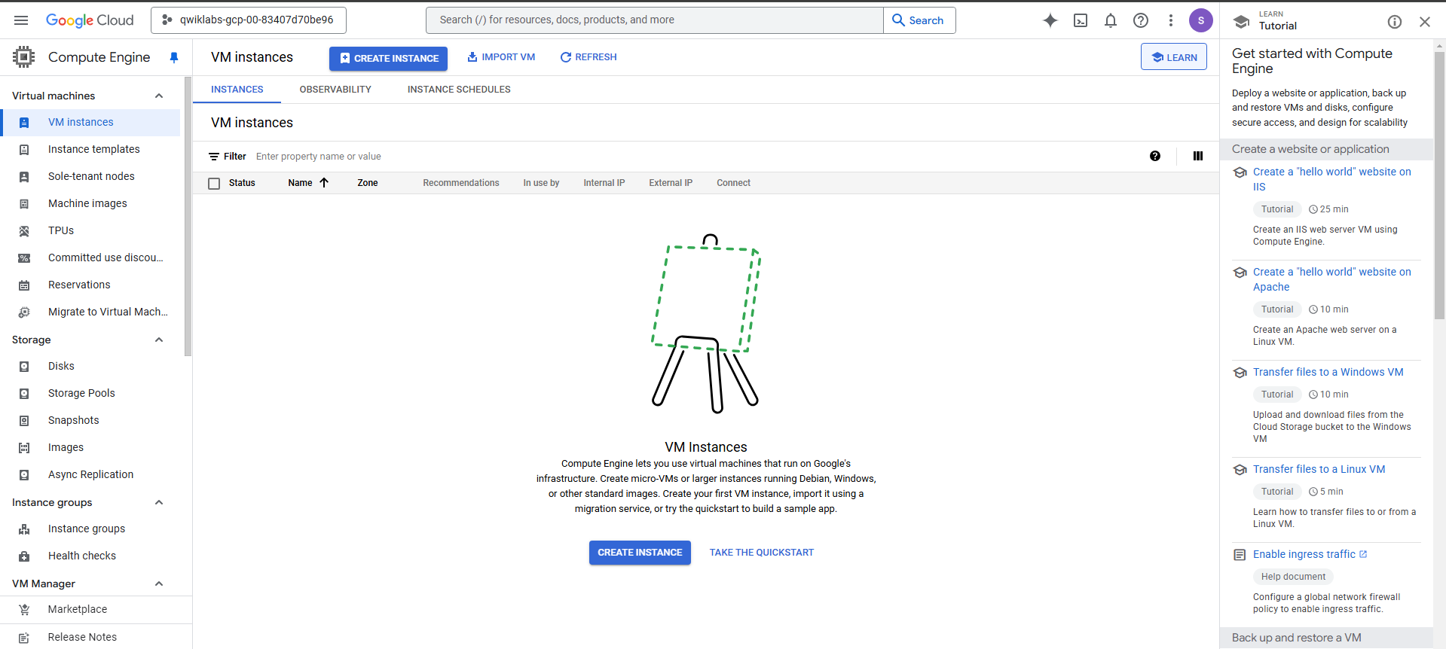This screenshot has height=649, width=1446.
Task: Open the help question mark menu
Action: 1141,20
